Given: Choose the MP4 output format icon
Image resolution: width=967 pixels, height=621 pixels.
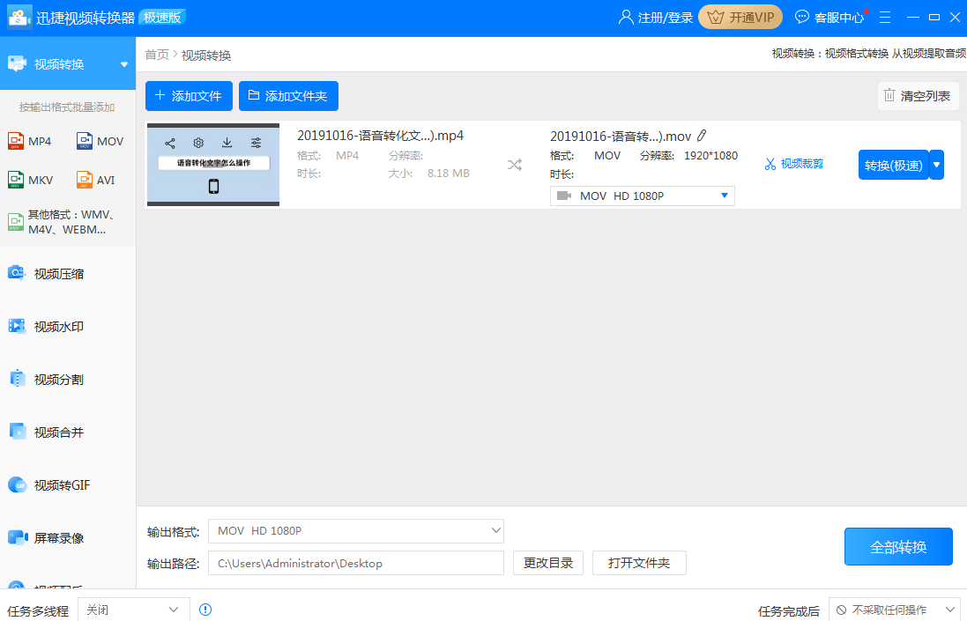Looking at the screenshot, I should [16, 141].
